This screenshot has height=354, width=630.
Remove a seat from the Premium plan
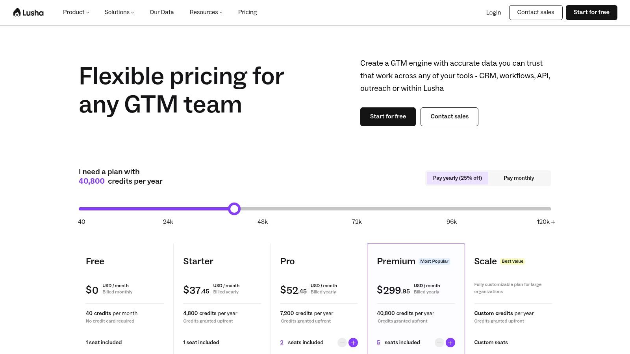pos(439,343)
